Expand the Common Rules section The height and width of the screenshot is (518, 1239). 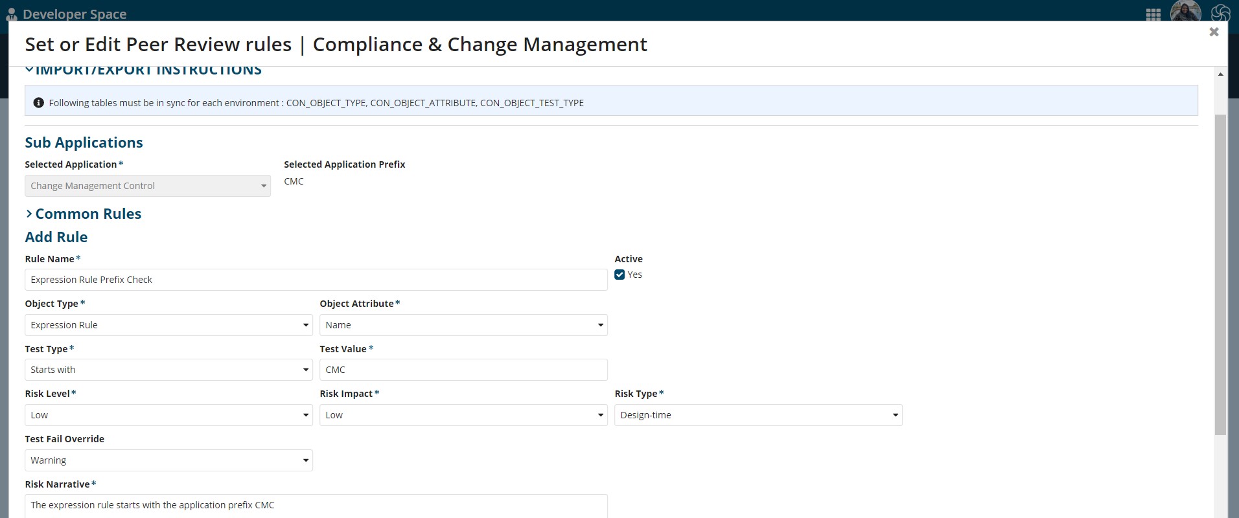[x=29, y=214]
